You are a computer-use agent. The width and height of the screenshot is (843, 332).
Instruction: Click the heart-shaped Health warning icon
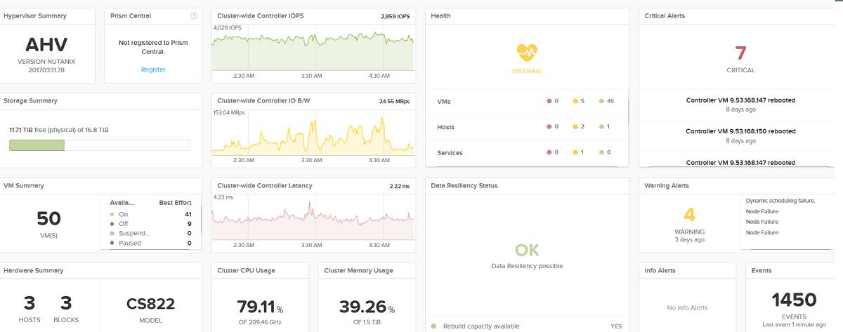point(526,52)
